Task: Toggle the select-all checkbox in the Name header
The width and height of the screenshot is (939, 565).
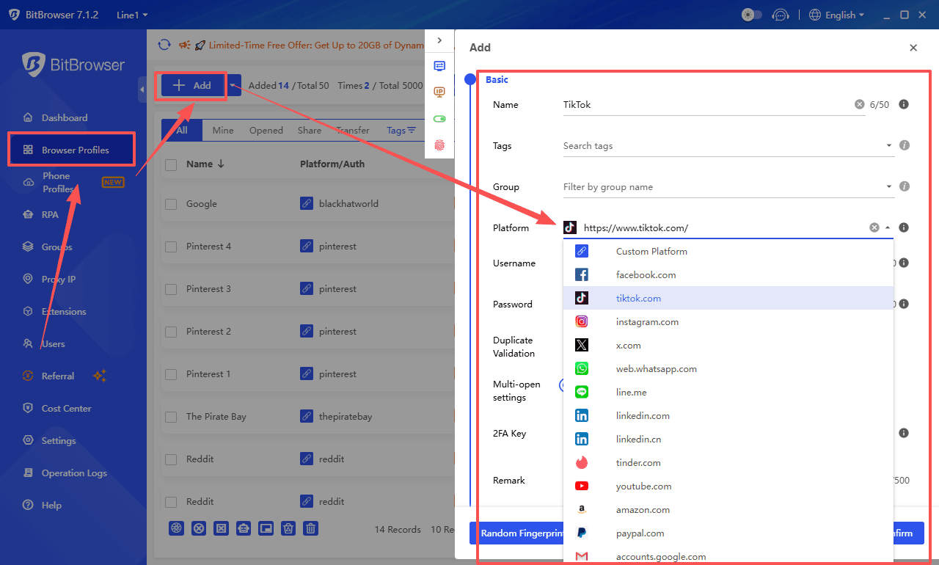Action: pos(171,164)
